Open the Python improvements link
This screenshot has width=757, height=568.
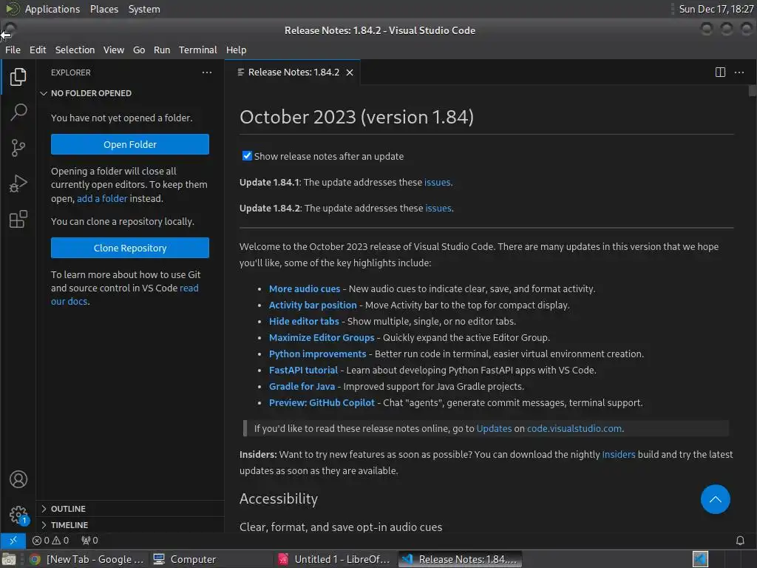click(317, 354)
